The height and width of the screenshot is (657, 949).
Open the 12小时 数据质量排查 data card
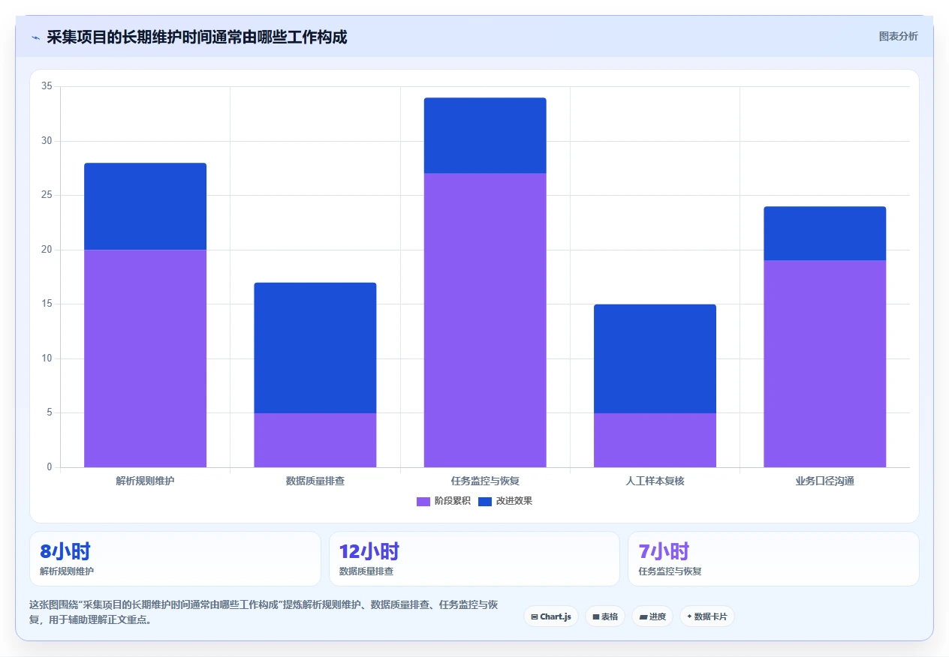[x=474, y=559]
